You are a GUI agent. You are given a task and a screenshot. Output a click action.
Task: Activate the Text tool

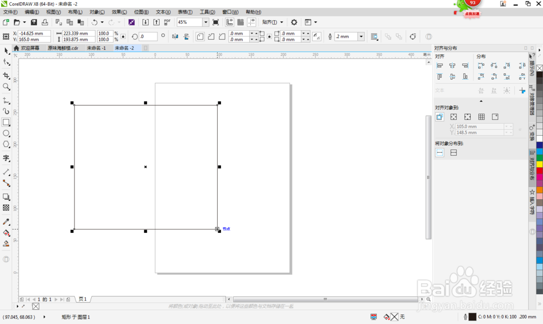point(6,158)
